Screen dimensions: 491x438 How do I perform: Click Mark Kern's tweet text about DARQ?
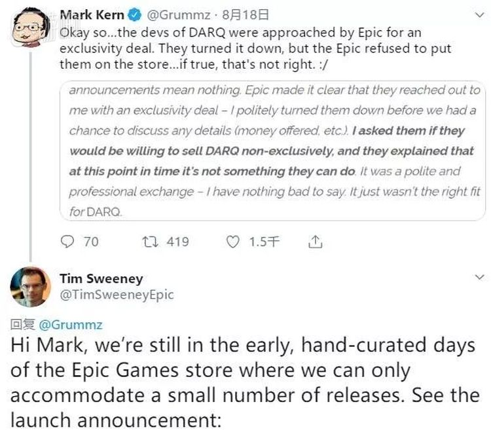point(255,48)
